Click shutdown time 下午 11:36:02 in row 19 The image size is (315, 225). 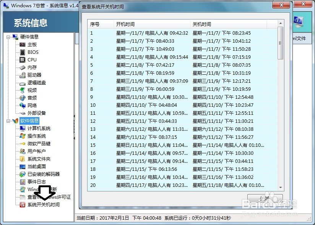tap(223, 177)
